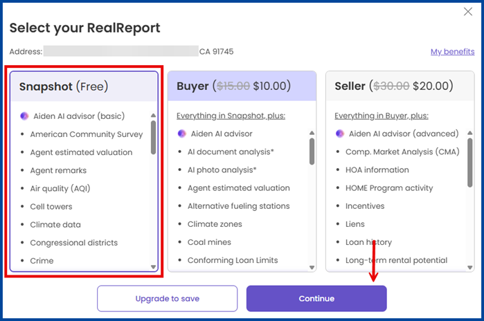Close the RealReport dialog with X

(468, 12)
